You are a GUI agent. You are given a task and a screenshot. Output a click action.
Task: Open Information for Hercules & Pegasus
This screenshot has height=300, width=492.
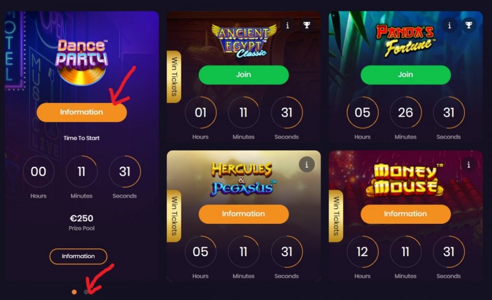tap(244, 214)
